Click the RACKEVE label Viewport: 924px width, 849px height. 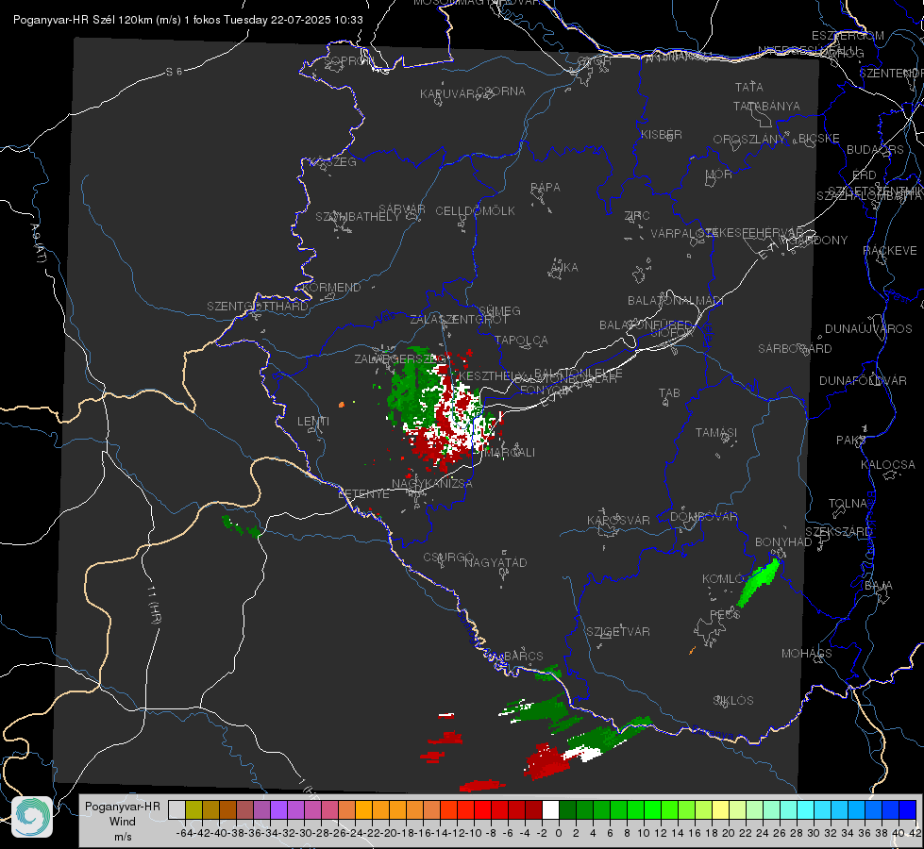[x=890, y=251]
